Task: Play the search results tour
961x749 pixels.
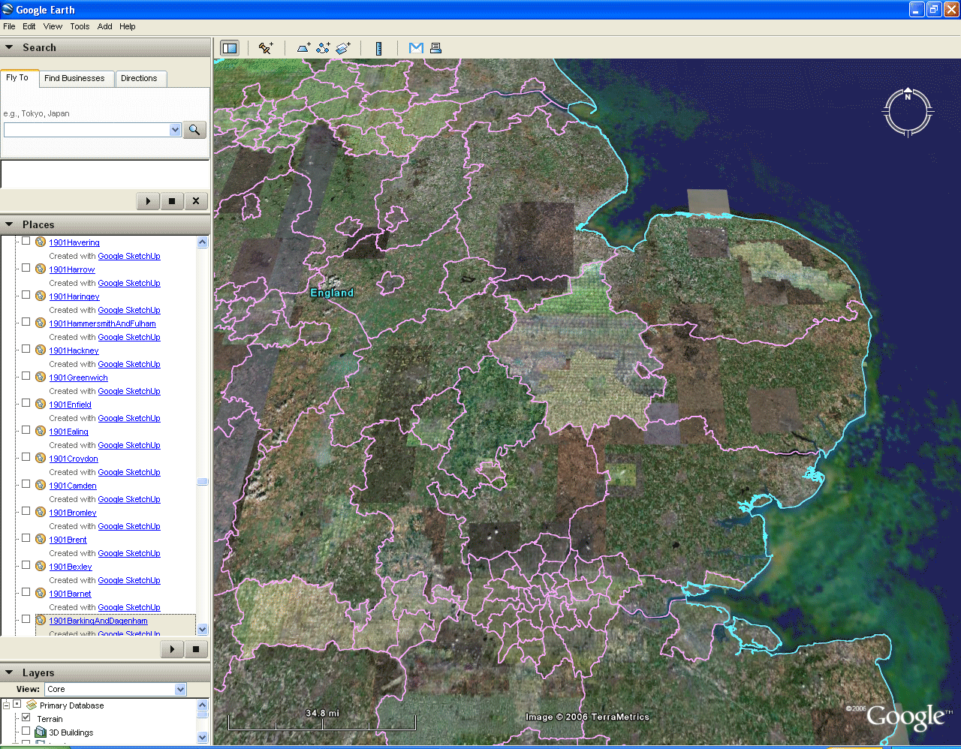Action: point(148,201)
